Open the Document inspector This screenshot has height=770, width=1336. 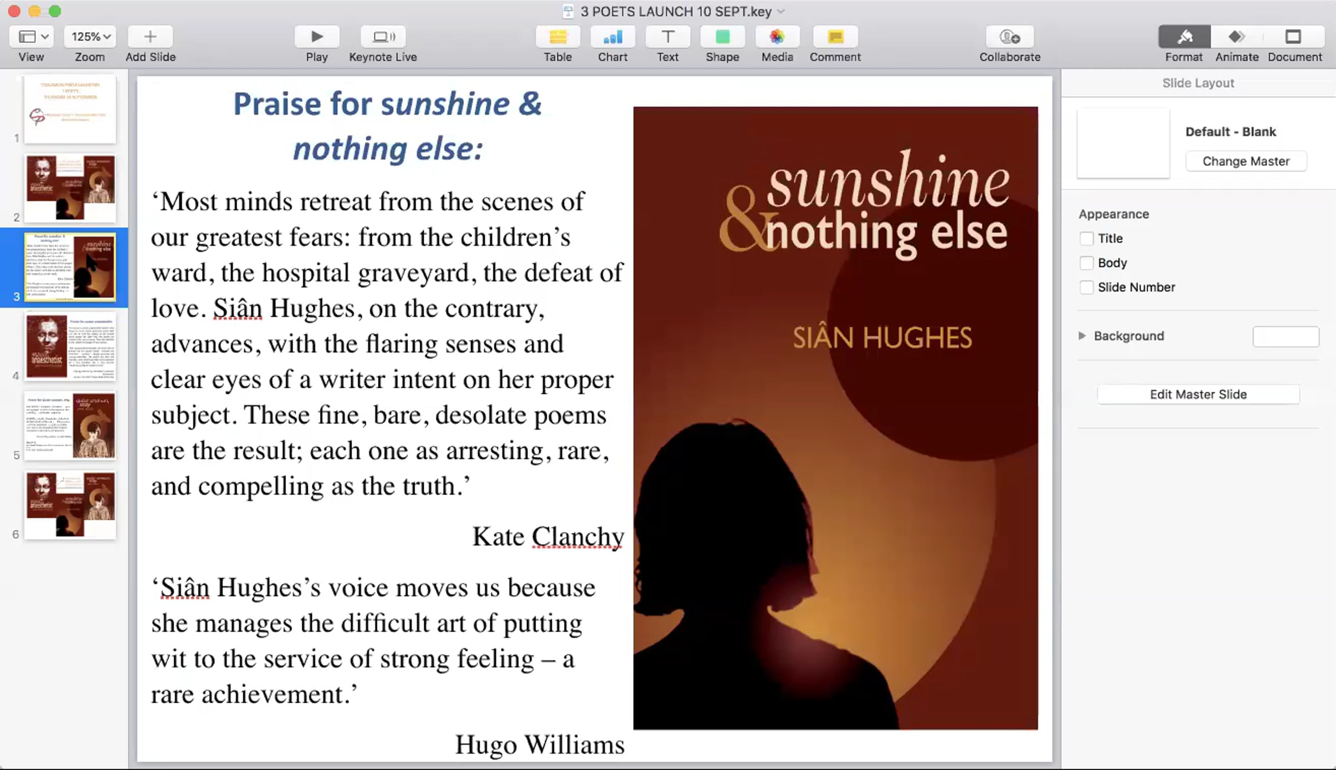(x=1294, y=37)
